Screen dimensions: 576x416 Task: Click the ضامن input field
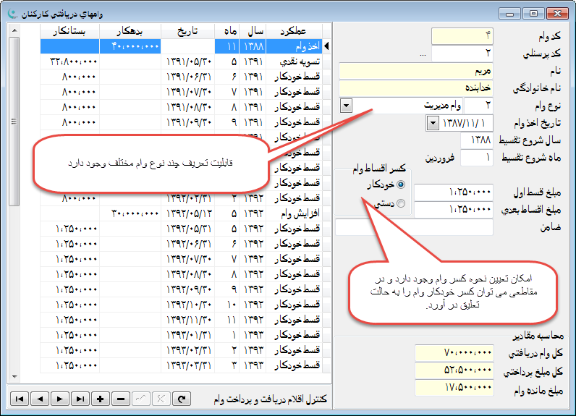414,227
